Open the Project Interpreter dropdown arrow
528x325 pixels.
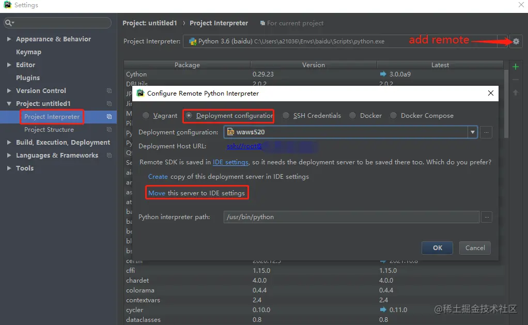502,41
